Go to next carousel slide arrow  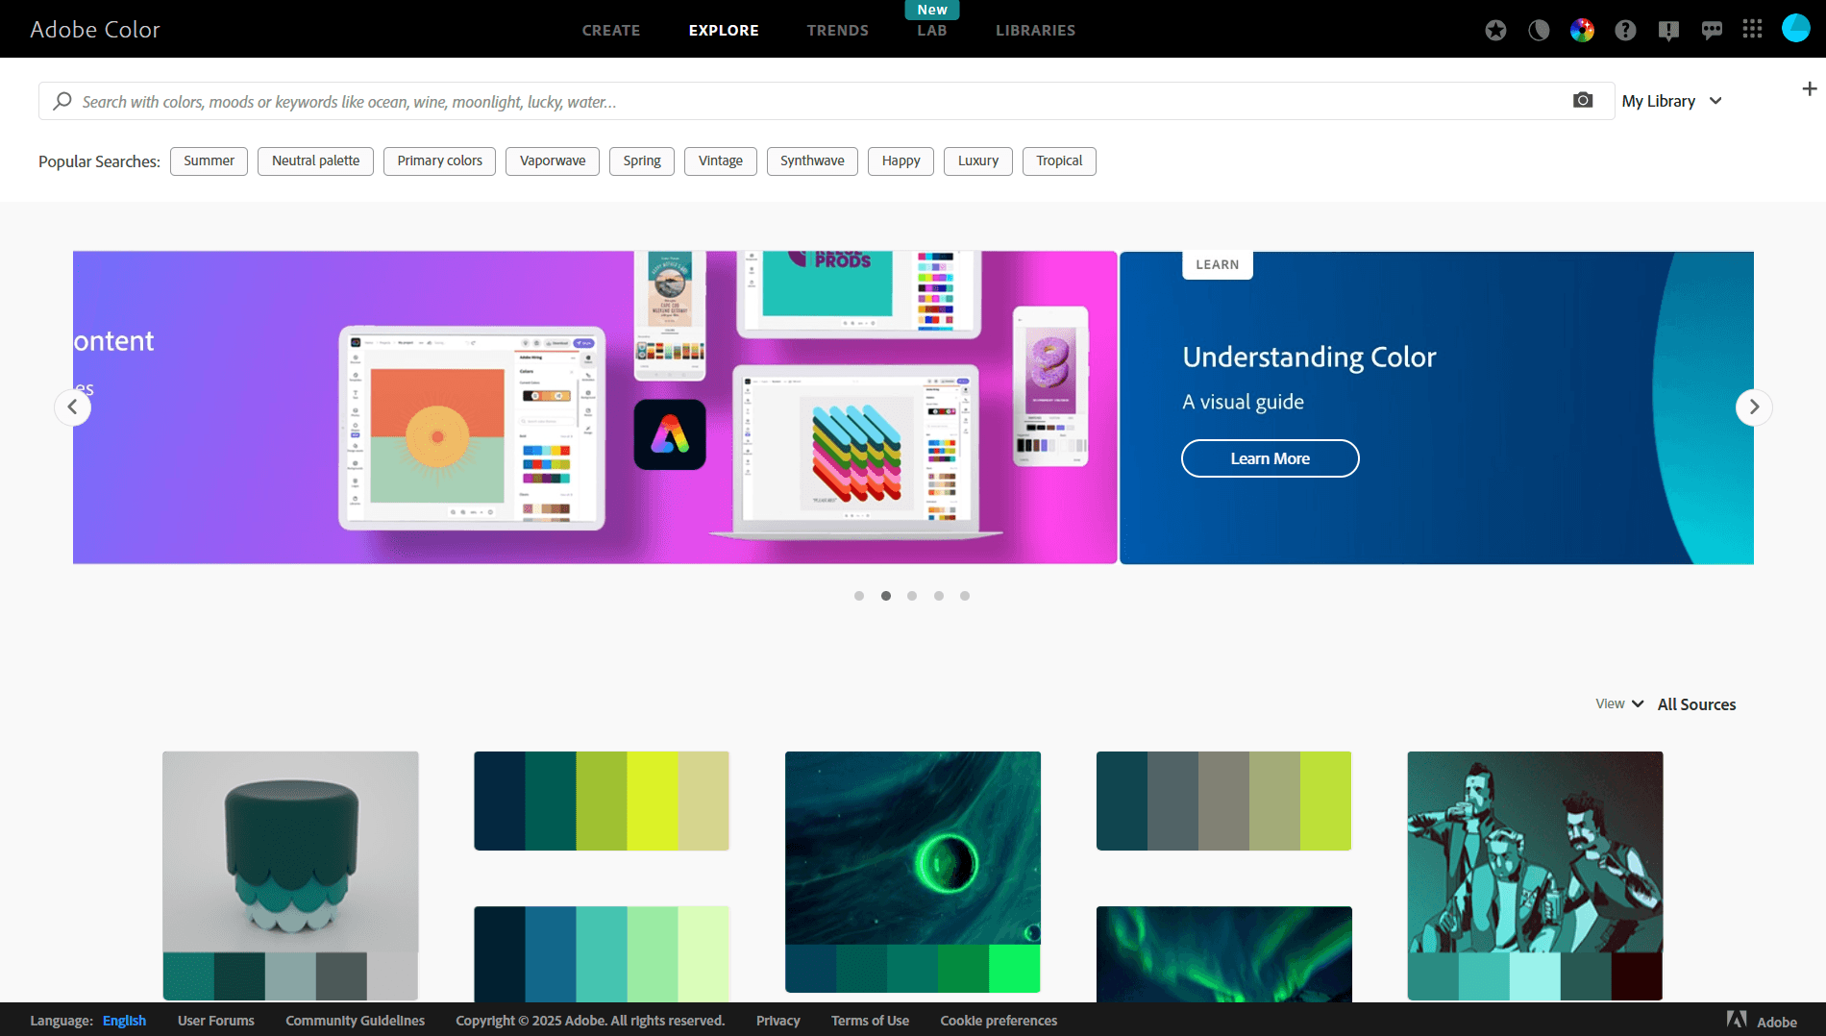click(1754, 407)
